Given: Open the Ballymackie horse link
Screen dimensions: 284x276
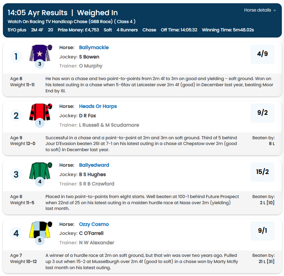Looking at the screenshot, I should tap(94, 47).
